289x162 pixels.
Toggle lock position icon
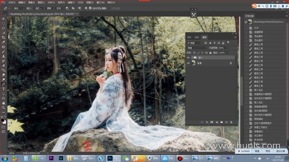202,53
